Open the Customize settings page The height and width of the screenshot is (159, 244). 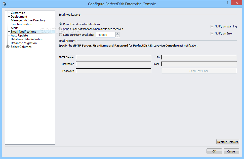tap(18, 13)
